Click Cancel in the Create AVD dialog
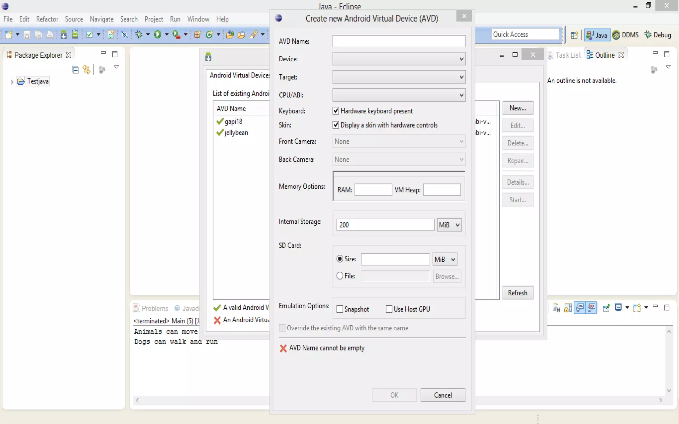 tap(443, 395)
